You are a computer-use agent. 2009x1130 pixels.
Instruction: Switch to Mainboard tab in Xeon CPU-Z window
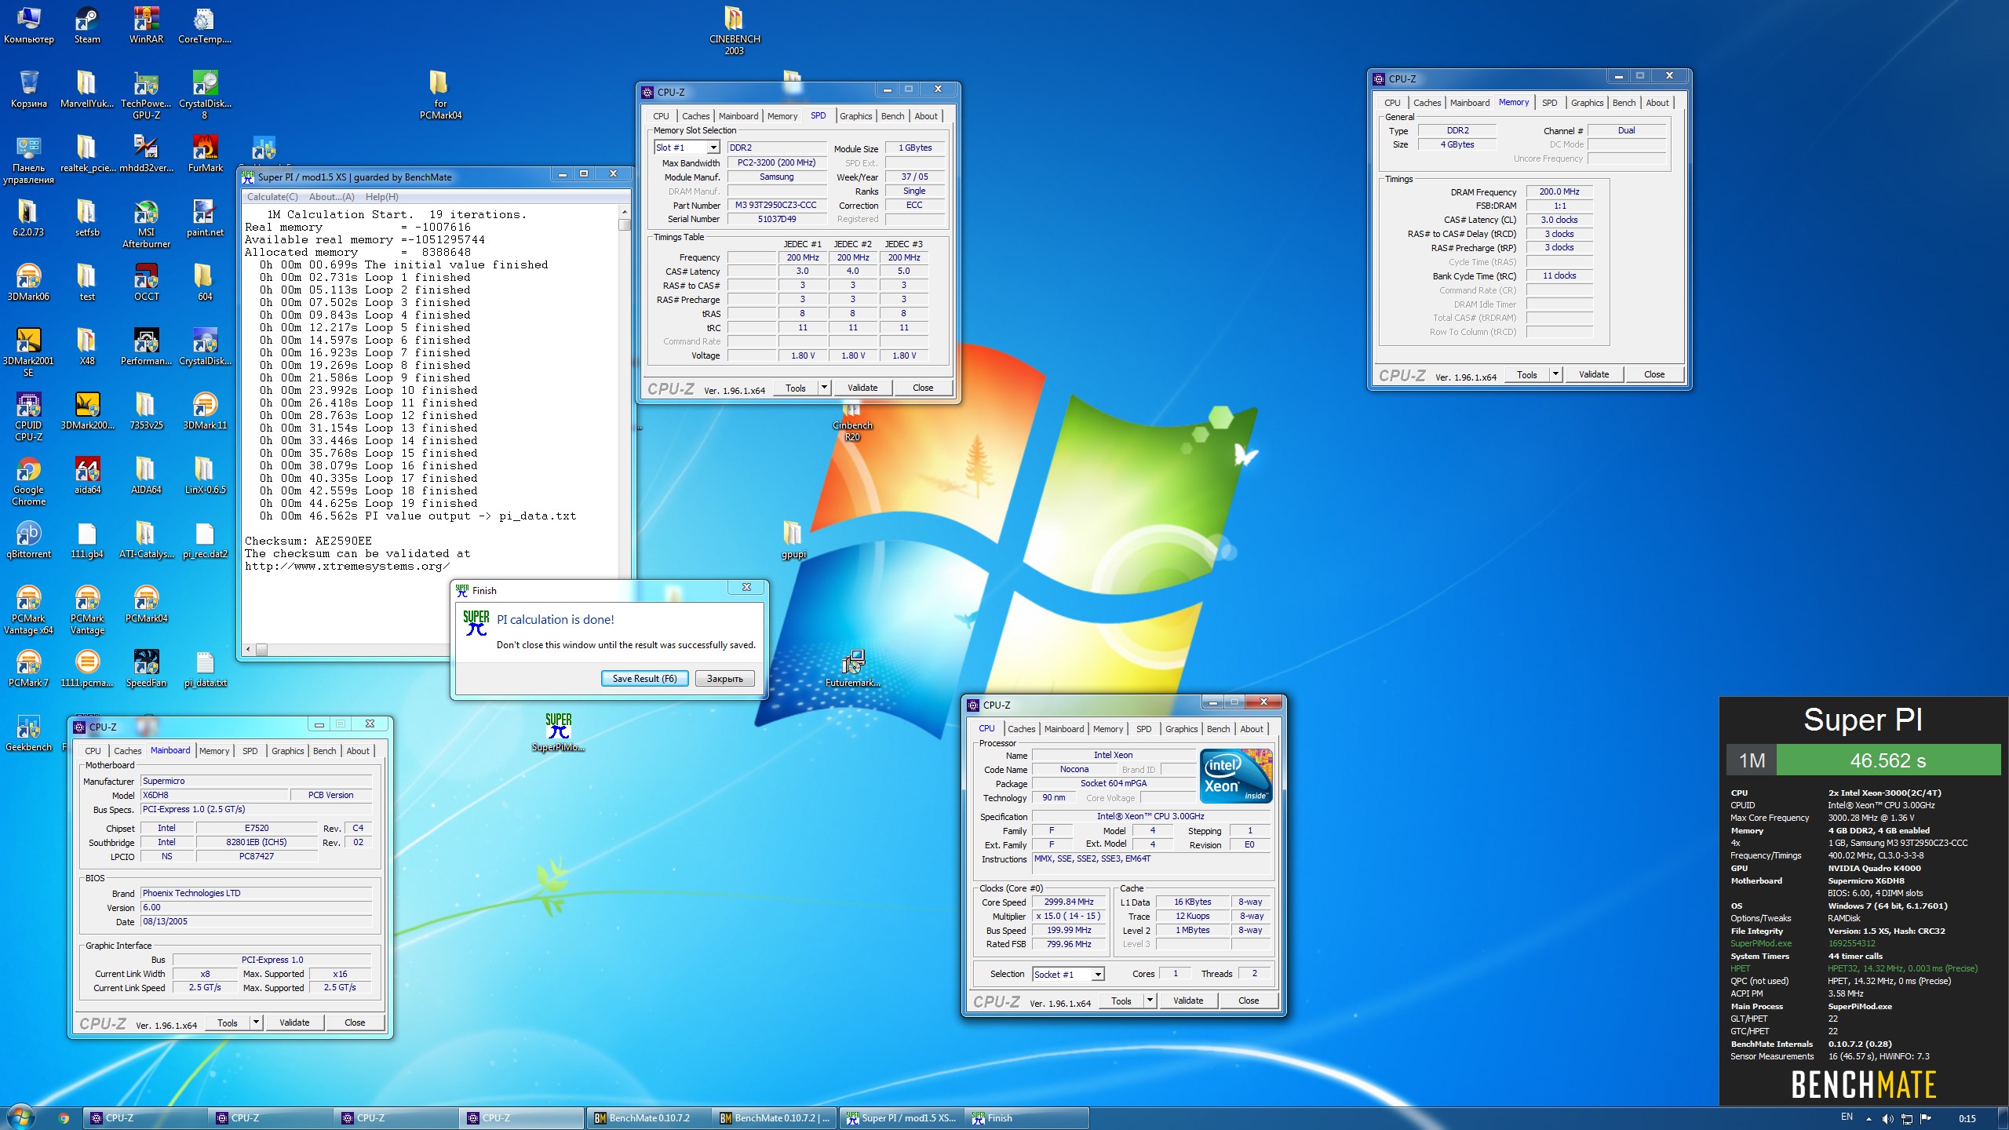(1063, 729)
